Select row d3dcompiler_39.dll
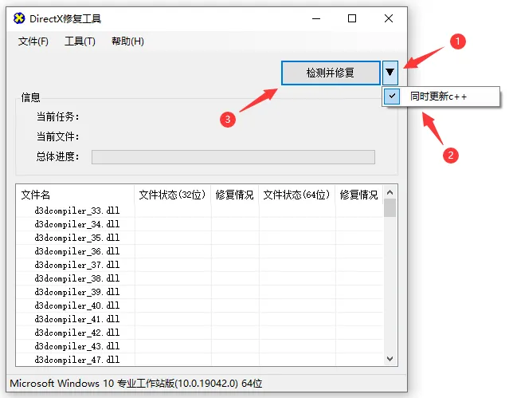Screen dimensions: 509x398 tap(200, 292)
